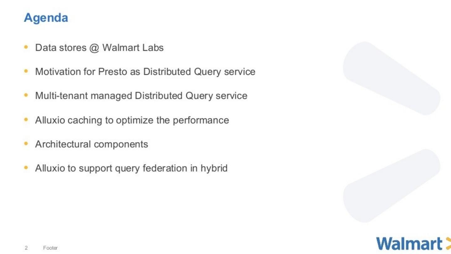The height and width of the screenshot is (254, 451).
Task: Select the Agenda slide title
Action: coord(46,18)
